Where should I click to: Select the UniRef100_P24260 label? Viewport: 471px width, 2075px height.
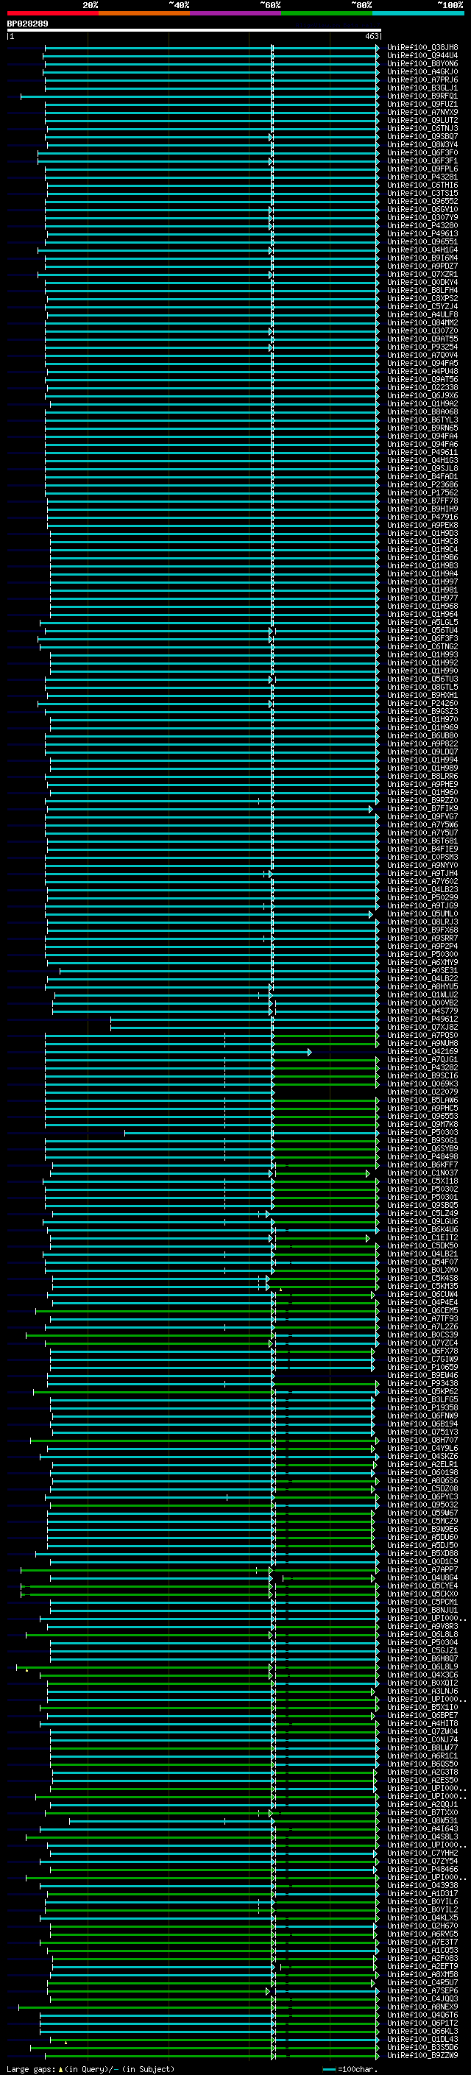click(422, 703)
